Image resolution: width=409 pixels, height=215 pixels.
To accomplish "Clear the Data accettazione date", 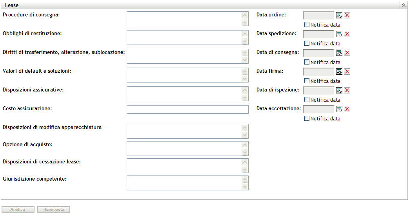I will click(x=347, y=109).
